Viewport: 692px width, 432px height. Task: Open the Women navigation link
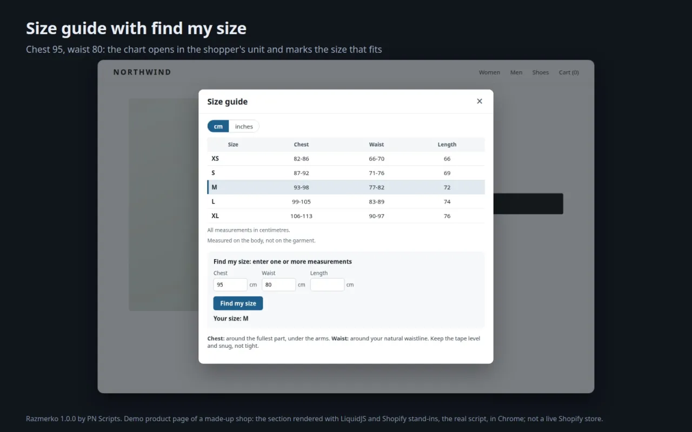(489, 72)
